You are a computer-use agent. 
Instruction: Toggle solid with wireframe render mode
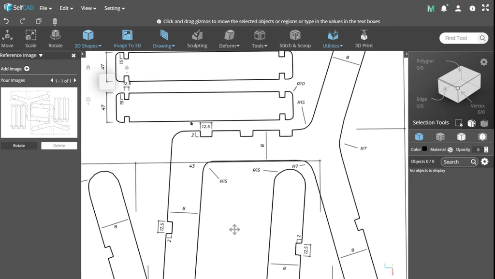tap(461, 137)
